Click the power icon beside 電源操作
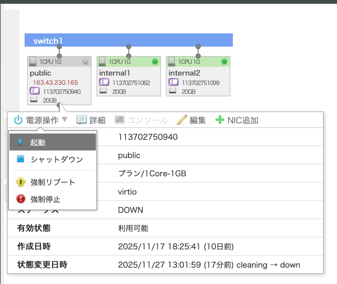The width and height of the screenshot is (337, 284). point(18,120)
